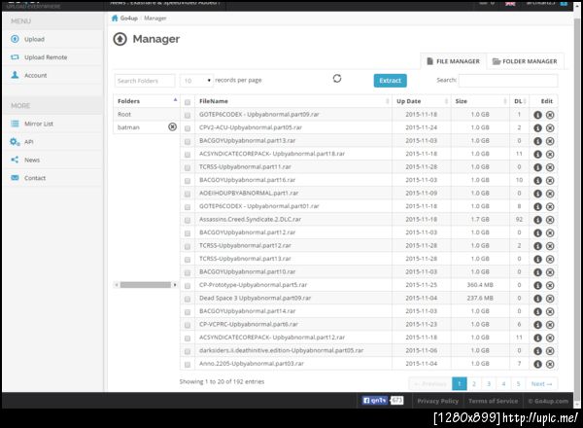Show info for CPV2-ACU part05.rar
The width and height of the screenshot is (583, 428).
tap(537, 128)
